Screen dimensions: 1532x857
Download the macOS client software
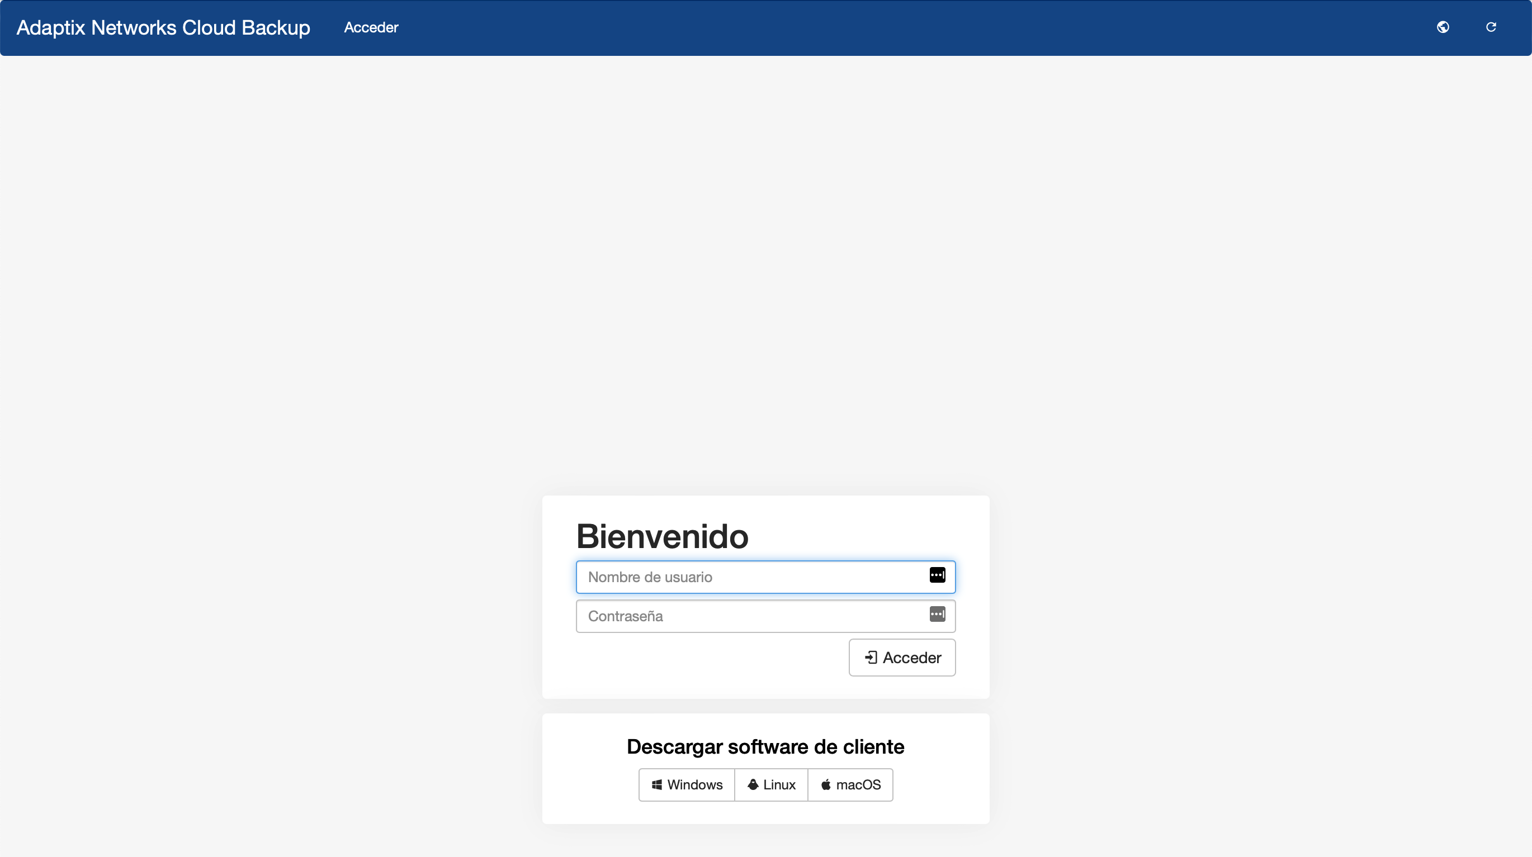[x=850, y=785]
